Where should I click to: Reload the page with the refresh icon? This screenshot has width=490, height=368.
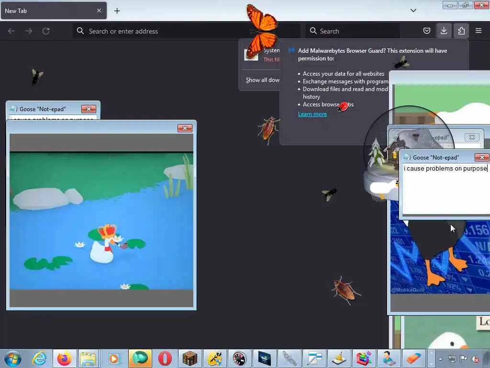coord(46,31)
